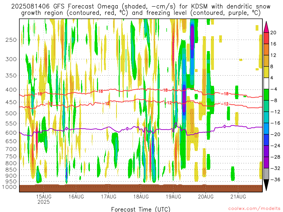Click the 21AUG time axis label

pos(238,197)
